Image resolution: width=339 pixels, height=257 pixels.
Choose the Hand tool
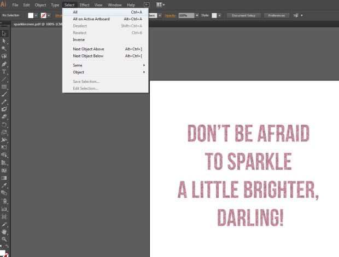point(4,232)
